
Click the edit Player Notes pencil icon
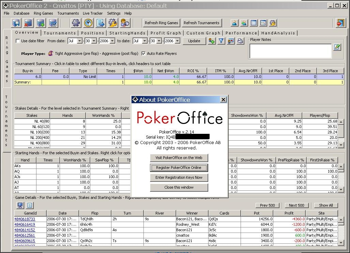click(337, 47)
